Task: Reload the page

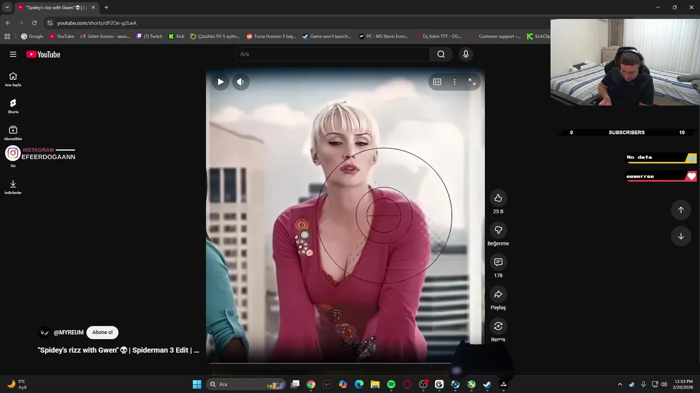Action: pyautogui.click(x=34, y=23)
